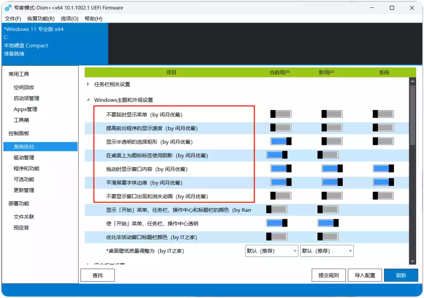Open 空间回收 in the sidebar
The height and width of the screenshot is (298, 424).
[x=24, y=87]
